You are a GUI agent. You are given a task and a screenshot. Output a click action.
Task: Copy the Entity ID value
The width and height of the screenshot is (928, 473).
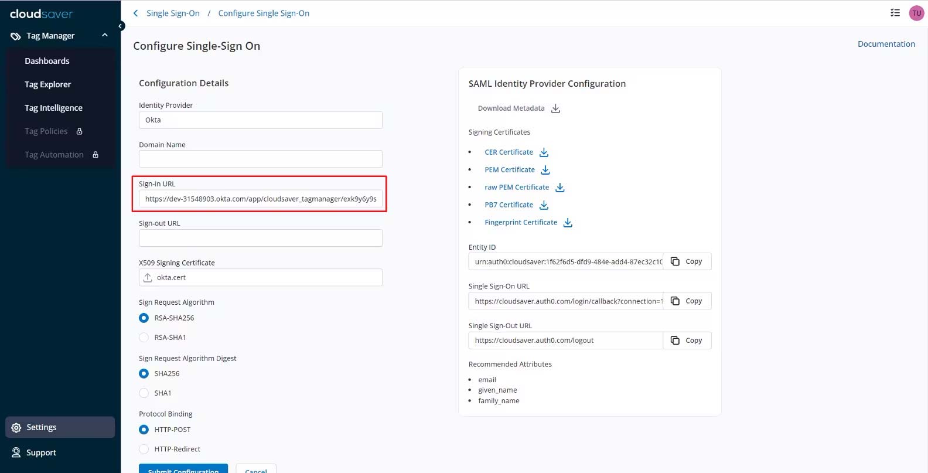click(x=687, y=261)
